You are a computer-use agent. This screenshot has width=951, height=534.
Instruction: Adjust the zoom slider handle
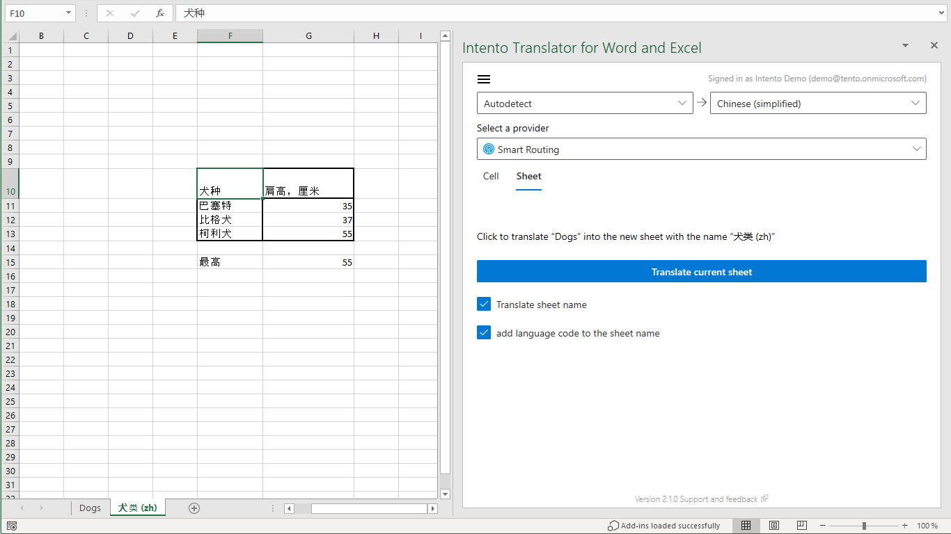click(x=864, y=526)
